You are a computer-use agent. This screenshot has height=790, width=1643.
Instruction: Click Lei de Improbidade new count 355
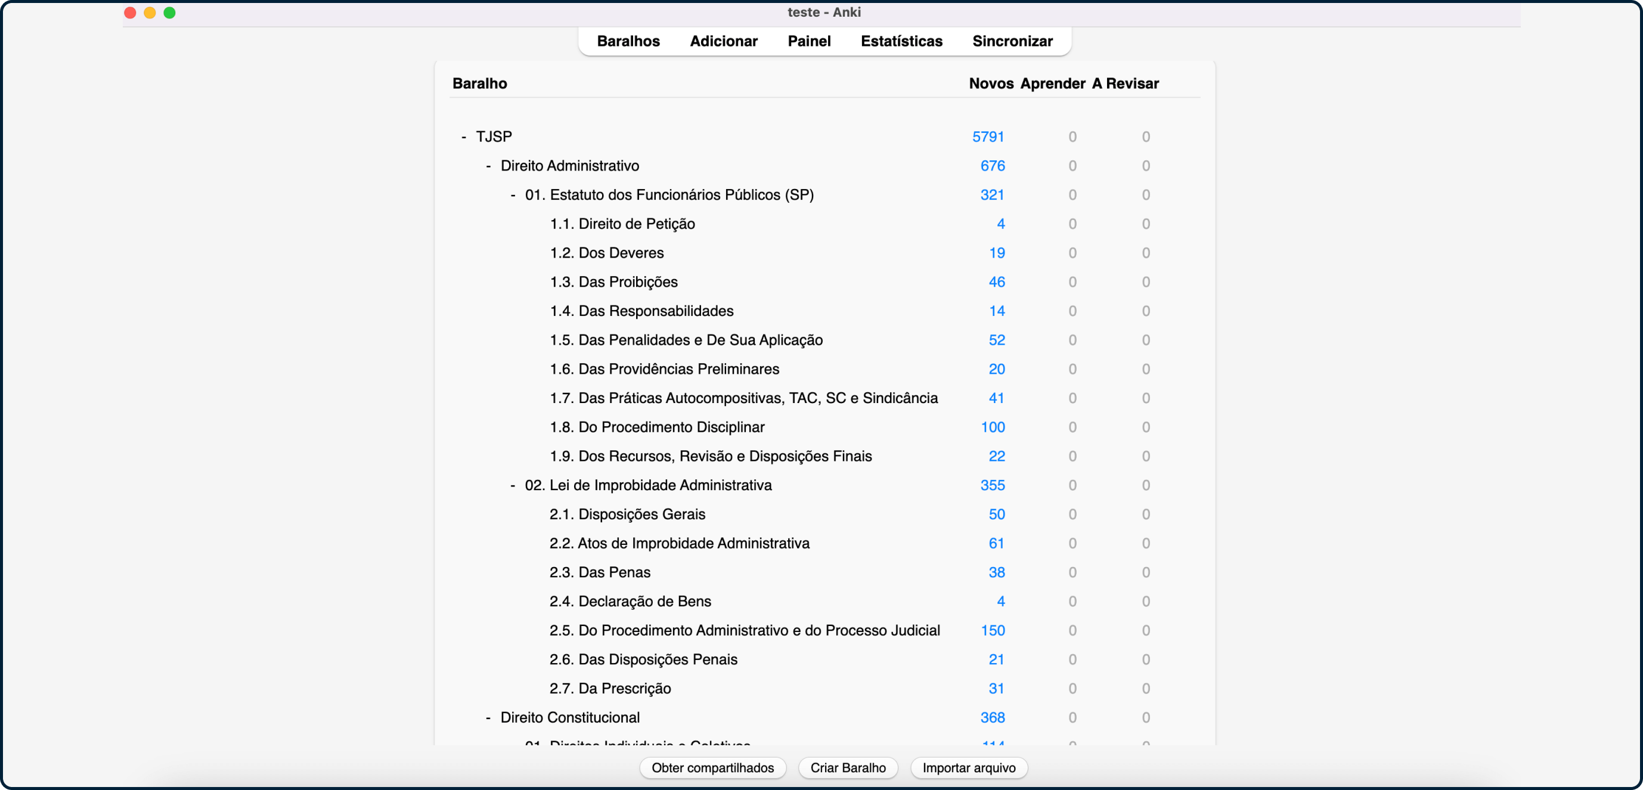[993, 485]
